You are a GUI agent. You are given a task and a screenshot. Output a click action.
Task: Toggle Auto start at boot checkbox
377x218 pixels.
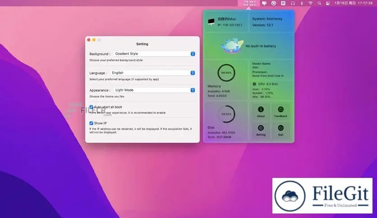(x=91, y=107)
